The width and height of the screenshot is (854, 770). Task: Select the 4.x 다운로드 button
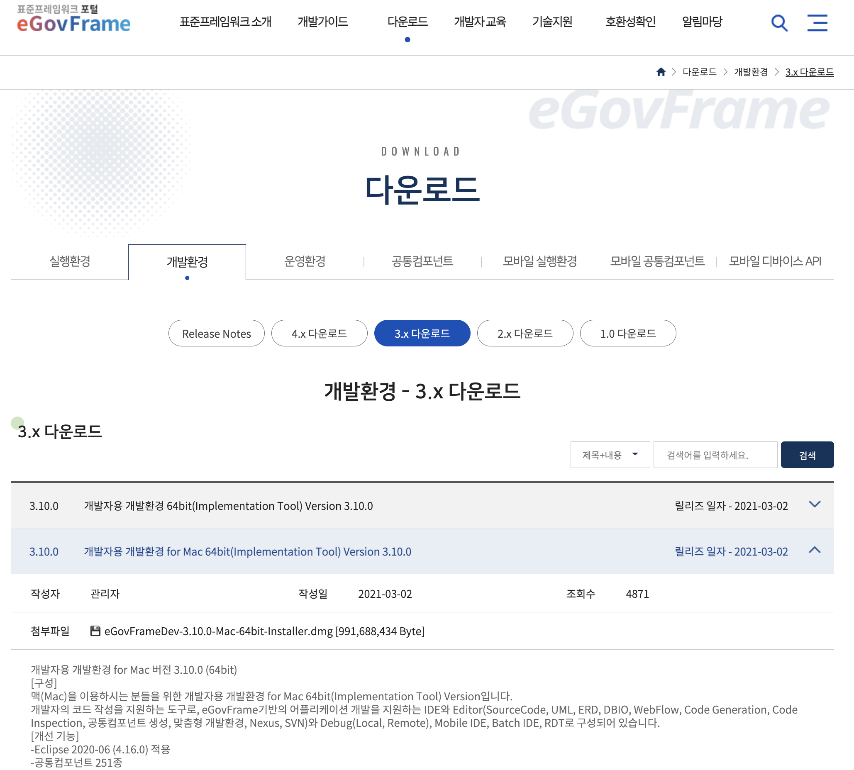coord(319,334)
